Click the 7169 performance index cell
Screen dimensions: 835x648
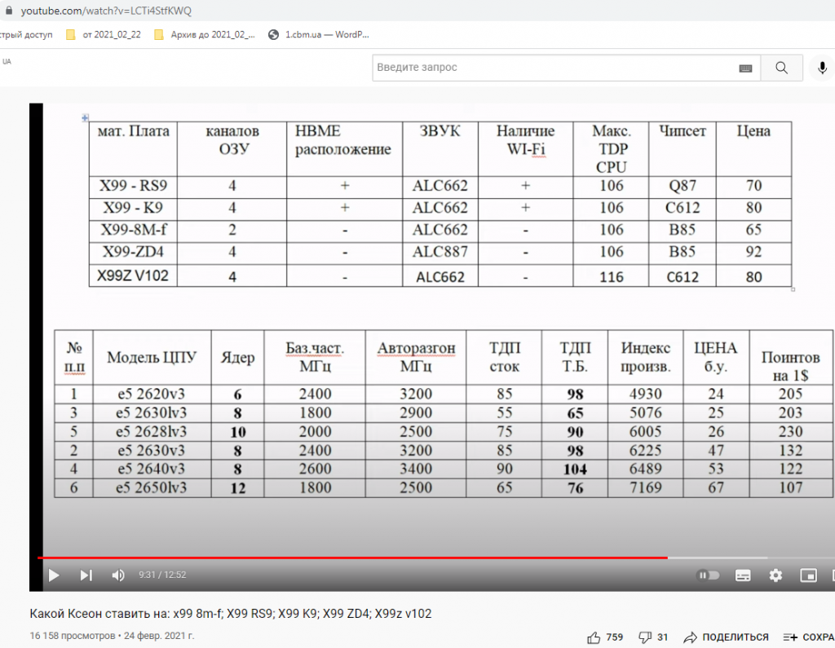[646, 487]
